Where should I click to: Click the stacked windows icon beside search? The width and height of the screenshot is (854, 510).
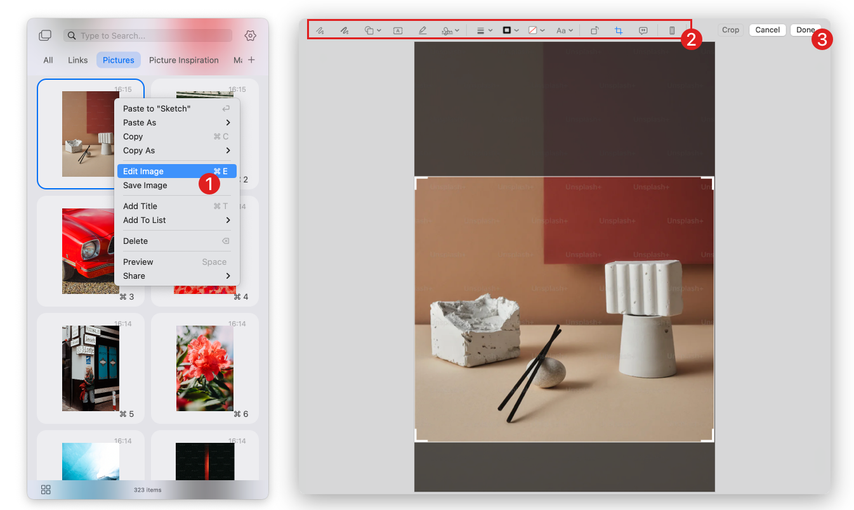[45, 35]
